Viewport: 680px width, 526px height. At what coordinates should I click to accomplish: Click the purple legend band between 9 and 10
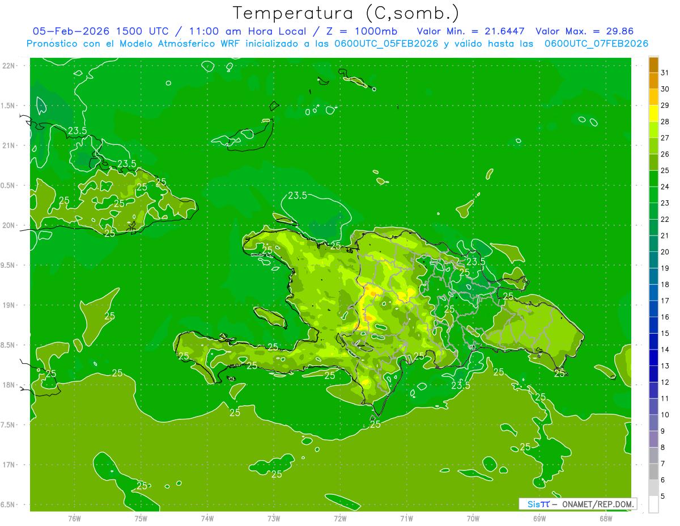click(653, 423)
